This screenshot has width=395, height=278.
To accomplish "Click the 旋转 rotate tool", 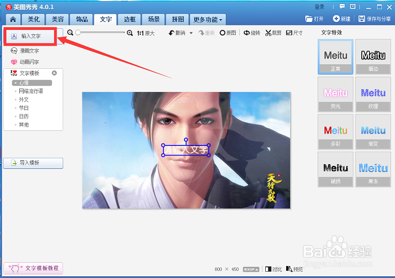I will pyautogui.click(x=252, y=33).
